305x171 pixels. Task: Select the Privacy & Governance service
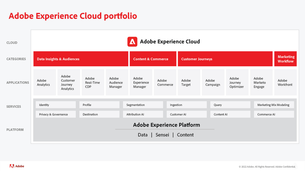click(56, 114)
